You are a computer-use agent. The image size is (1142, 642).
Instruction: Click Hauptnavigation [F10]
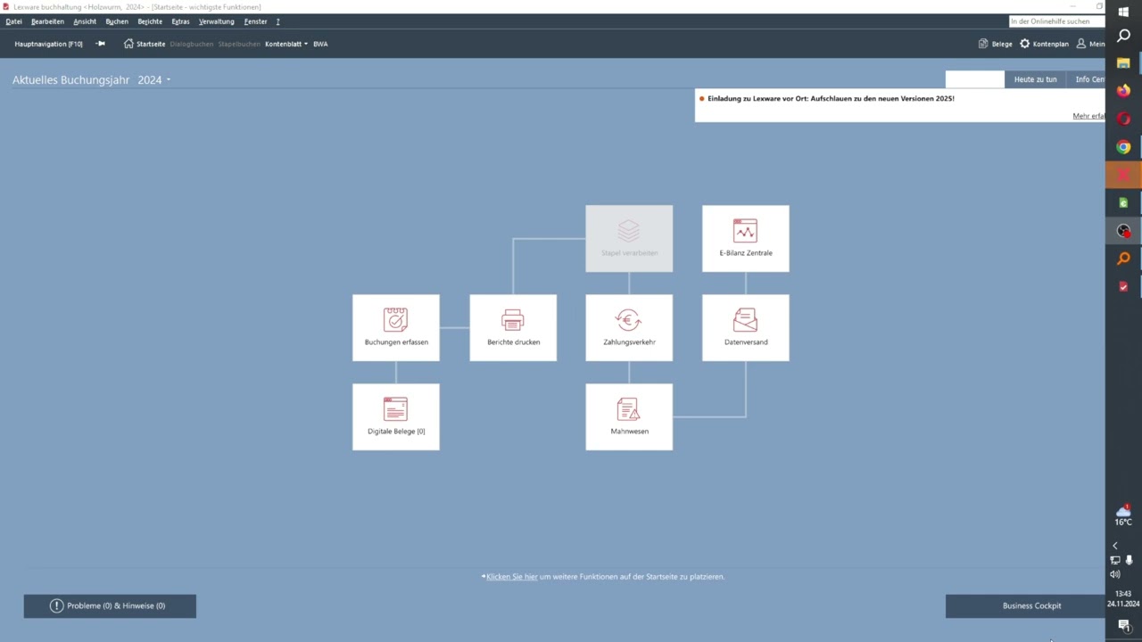(48, 44)
